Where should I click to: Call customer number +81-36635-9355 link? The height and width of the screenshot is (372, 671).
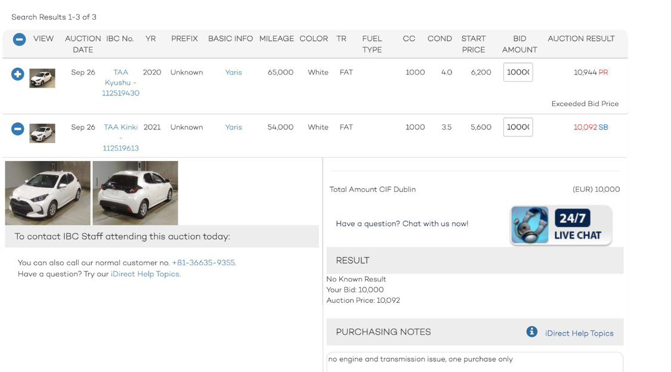click(x=204, y=262)
